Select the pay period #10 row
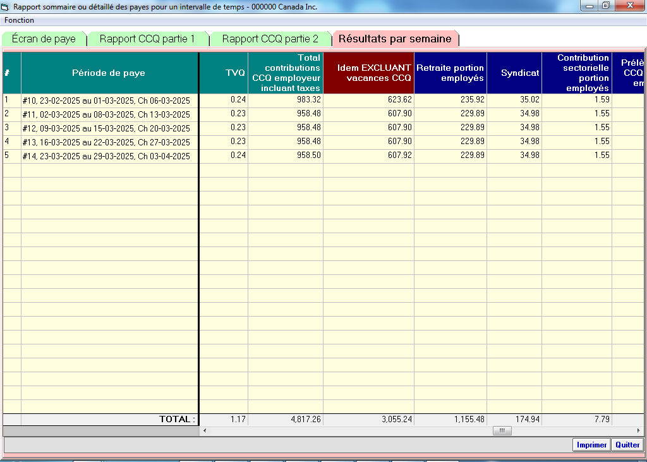 point(109,100)
